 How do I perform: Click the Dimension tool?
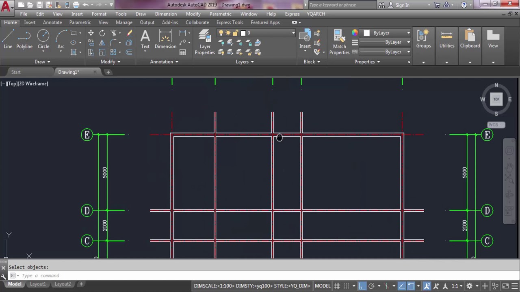165,40
